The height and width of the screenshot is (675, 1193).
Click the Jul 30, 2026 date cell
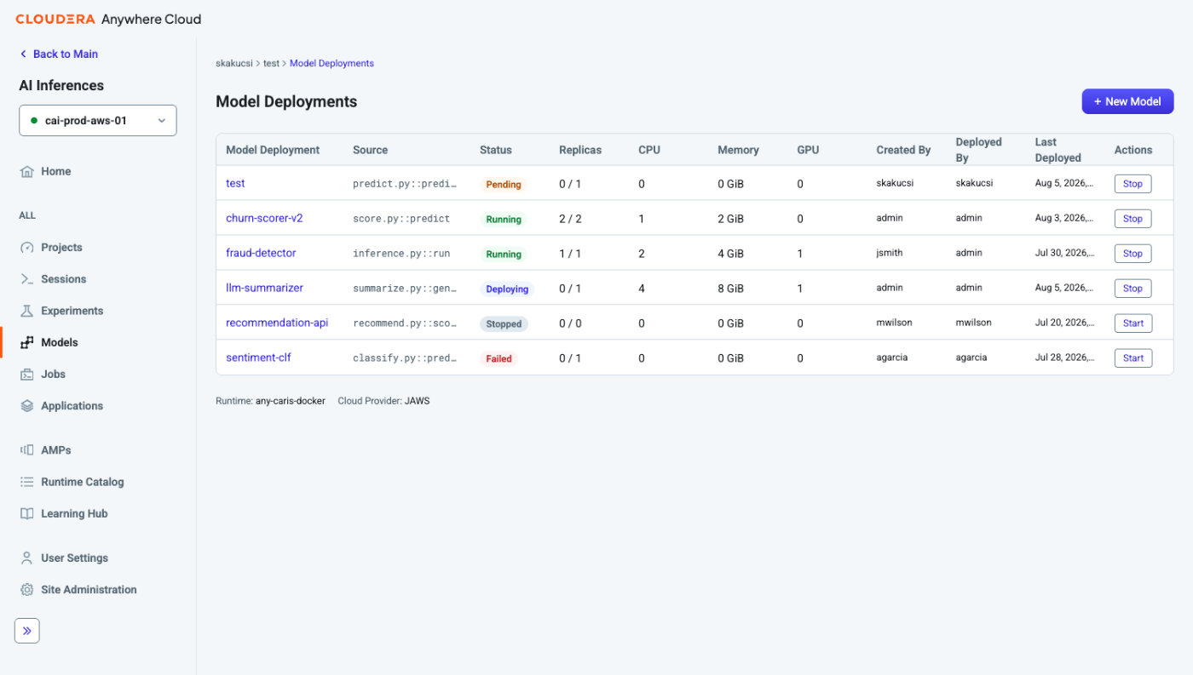pos(1064,253)
